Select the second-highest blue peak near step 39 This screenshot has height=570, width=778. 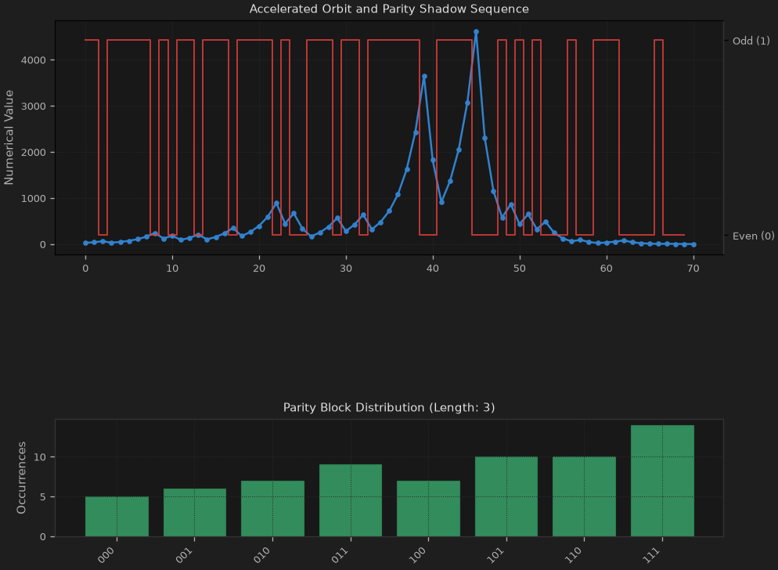tap(424, 77)
